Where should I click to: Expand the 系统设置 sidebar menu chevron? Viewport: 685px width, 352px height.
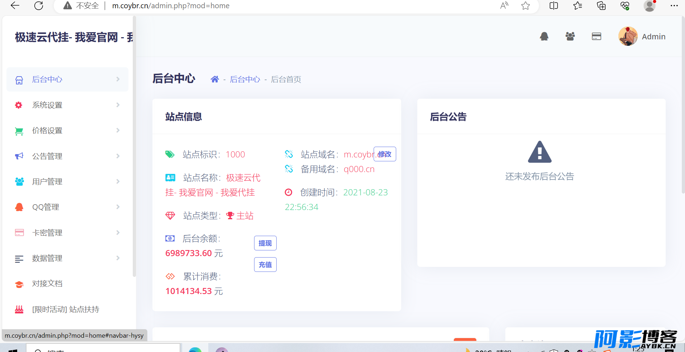pyautogui.click(x=118, y=105)
